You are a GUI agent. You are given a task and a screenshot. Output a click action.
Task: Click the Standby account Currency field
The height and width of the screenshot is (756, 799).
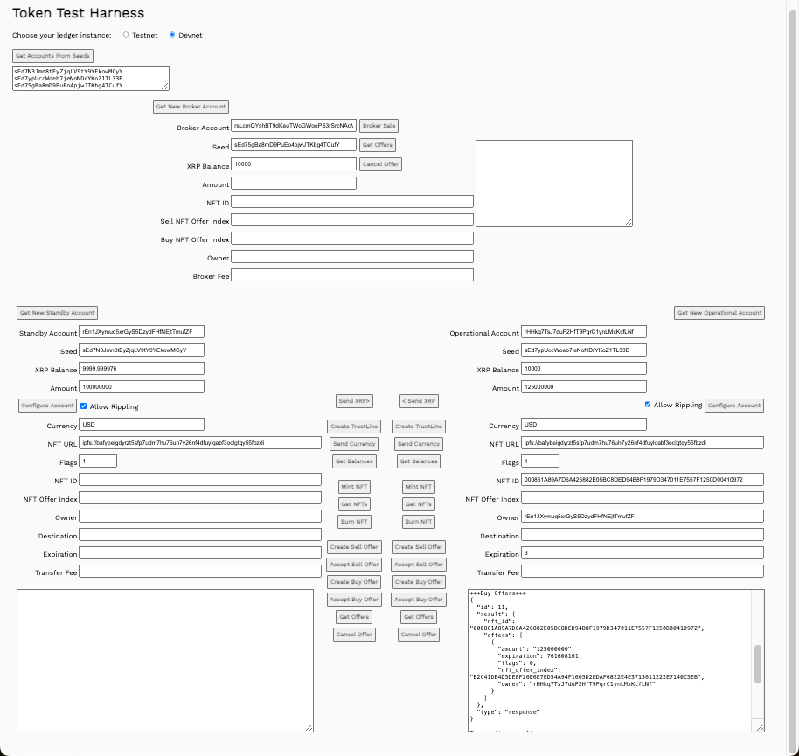(x=142, y=425)
